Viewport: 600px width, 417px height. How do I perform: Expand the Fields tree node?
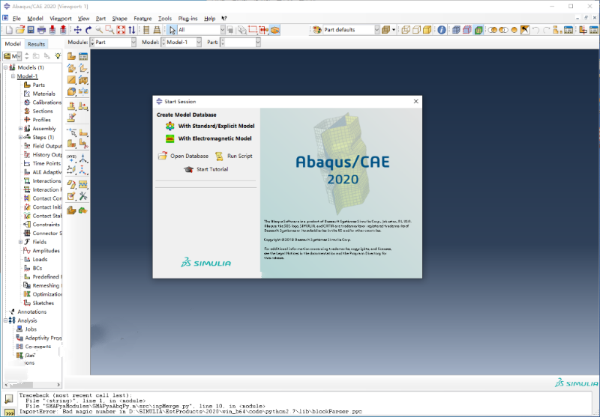pyautogui.click(x=21, y=242)
